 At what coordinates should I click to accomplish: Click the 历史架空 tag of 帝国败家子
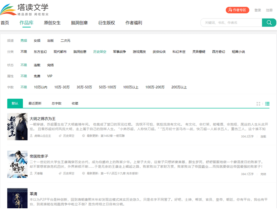pyautogui.click(x=68, y=174)
